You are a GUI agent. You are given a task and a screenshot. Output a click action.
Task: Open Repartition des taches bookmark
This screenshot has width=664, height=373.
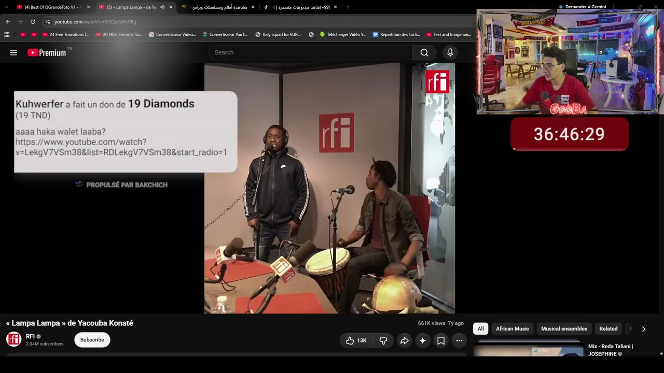[397, 35]
